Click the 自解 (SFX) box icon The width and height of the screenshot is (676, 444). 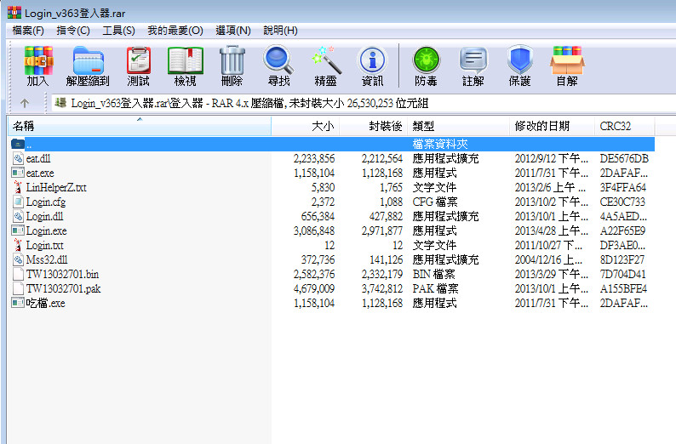(567, 60)
